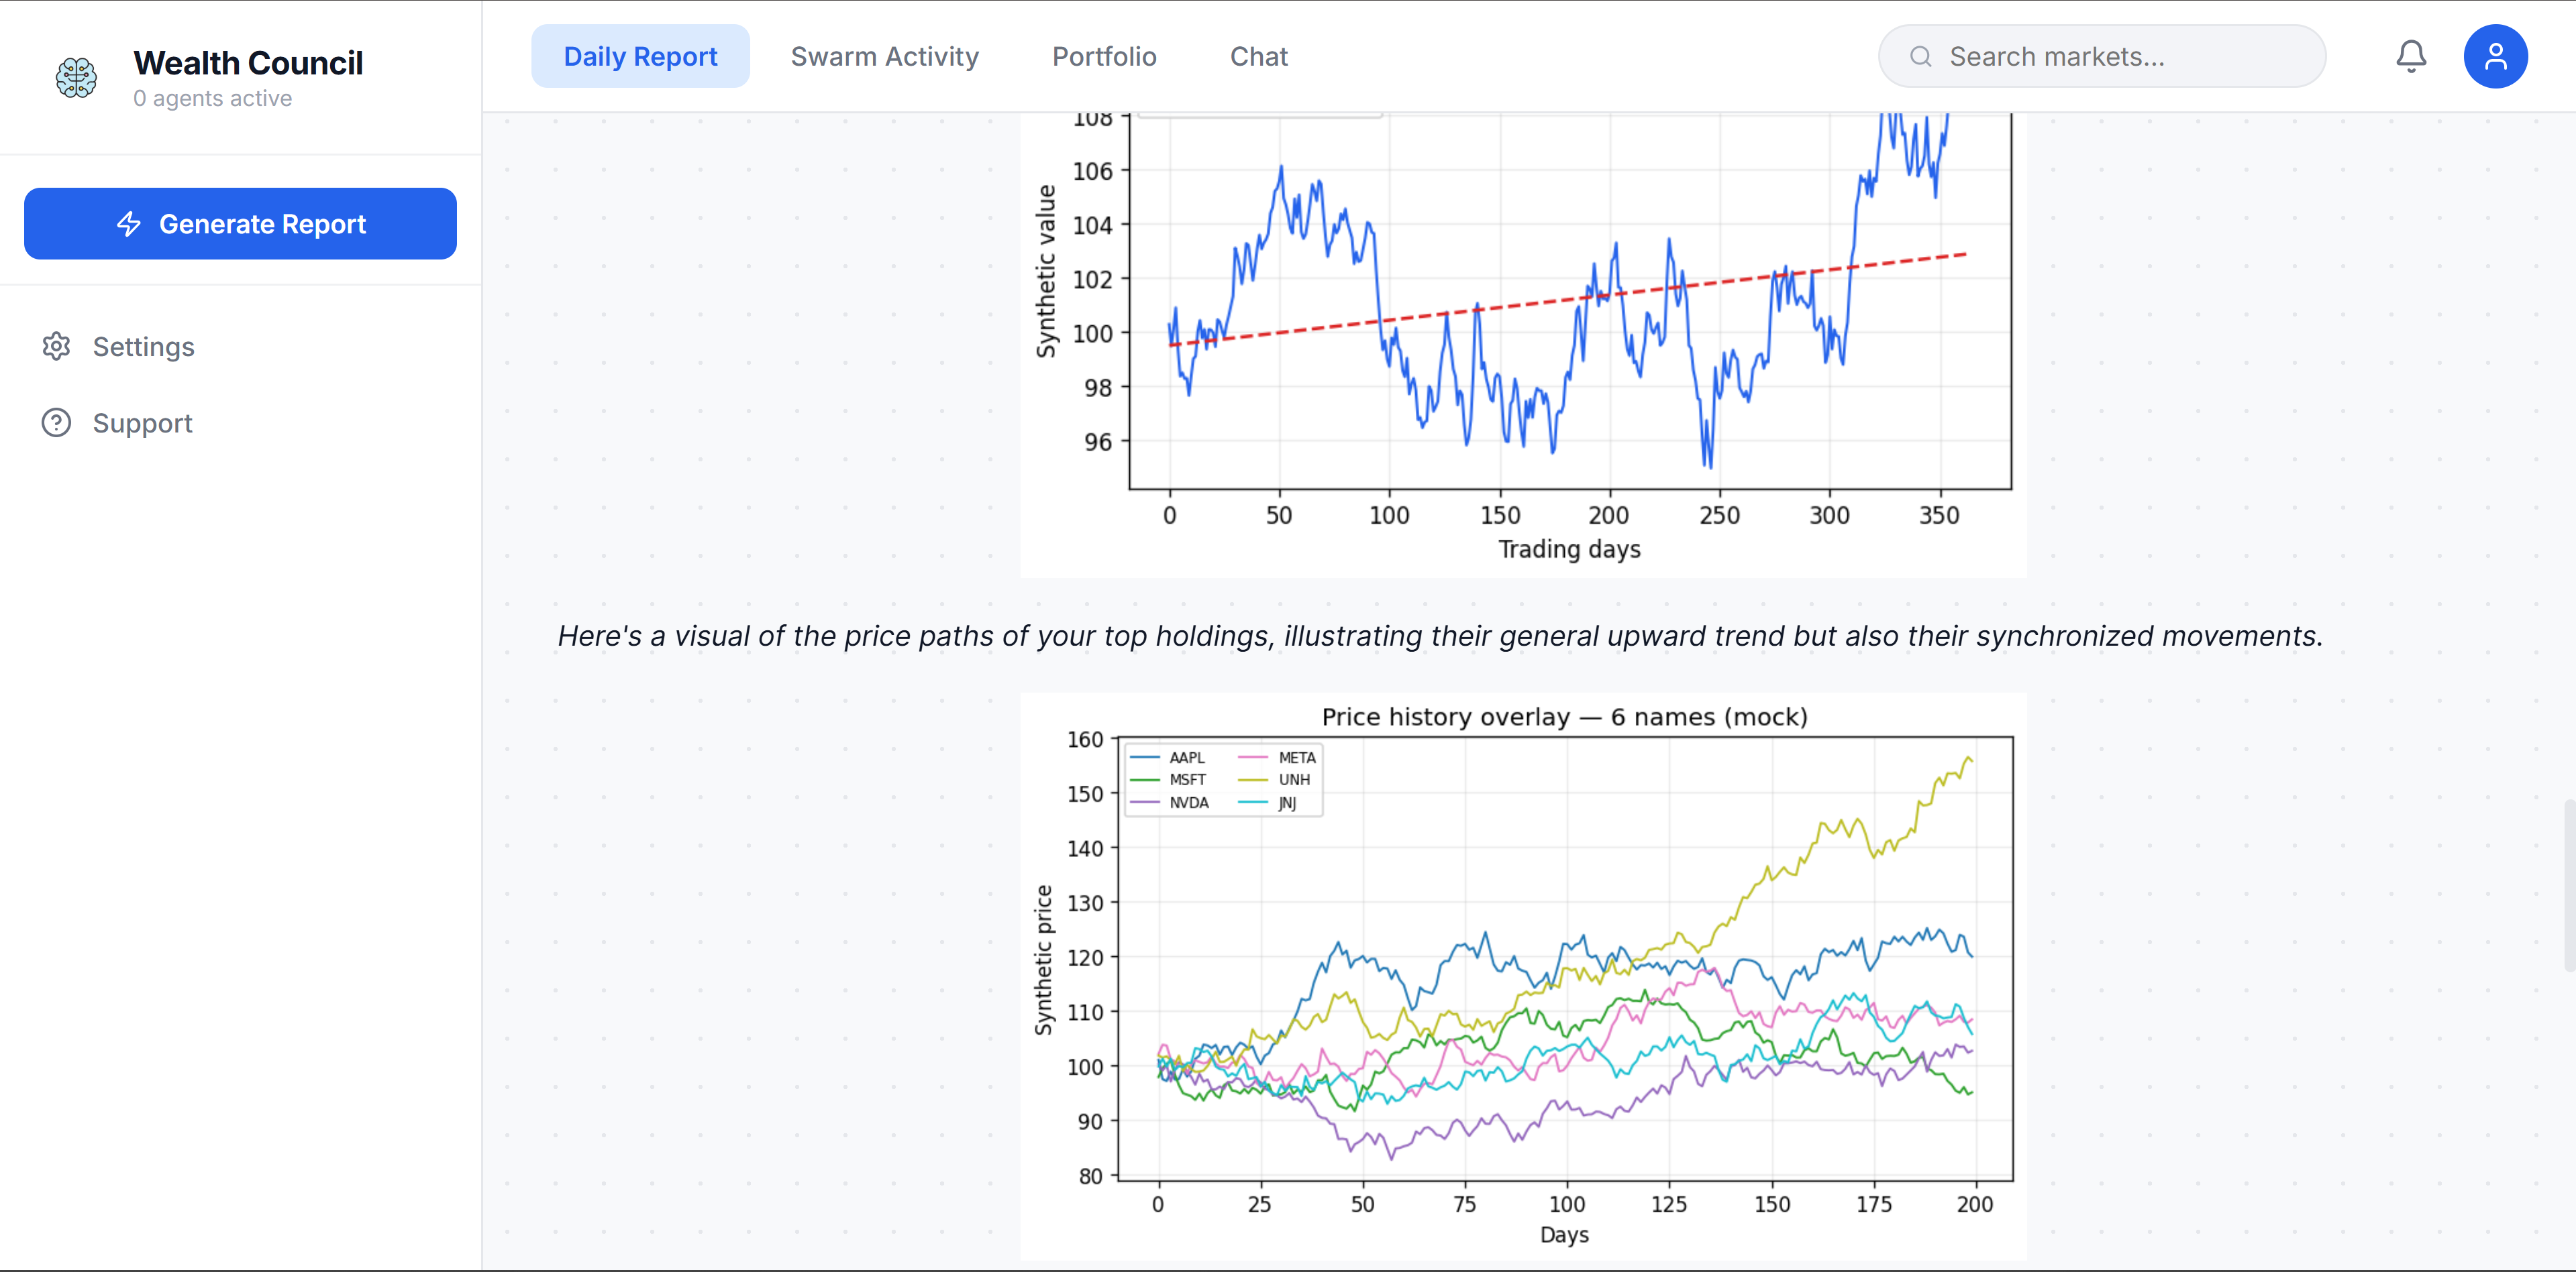Focus the Search markets input field
Image resolution: width=2576 pixels, height=1272 pixels.
2120,57
